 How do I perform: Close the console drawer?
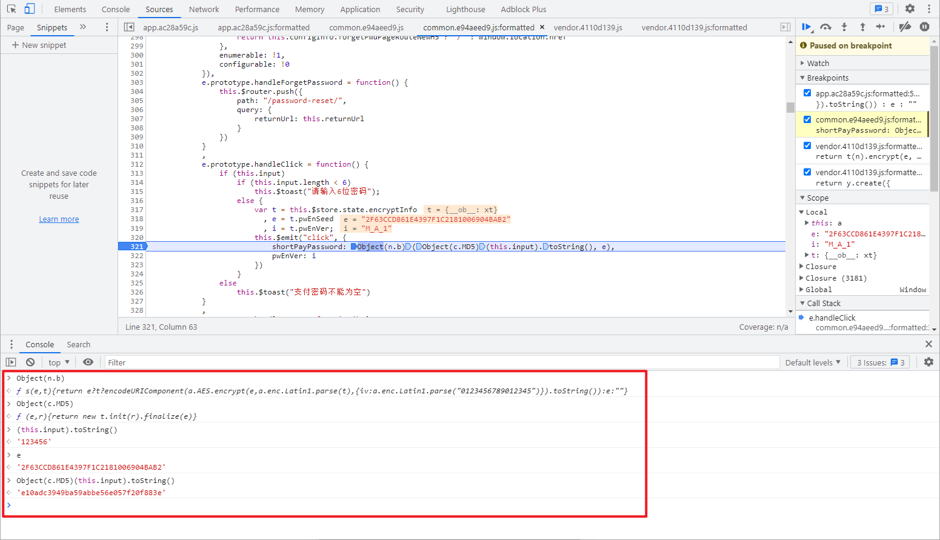tap(928, 344)
